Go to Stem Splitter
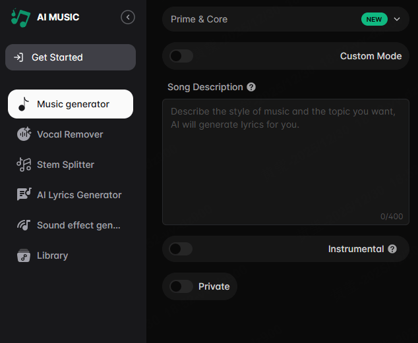Viewport: 418px width, 343px height. pyautogui.click(x=71, y=165)
